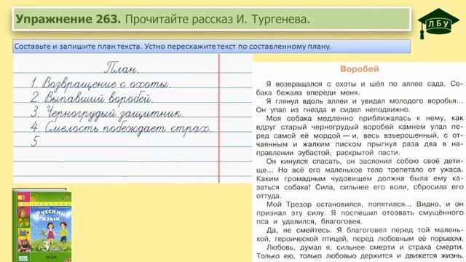Click paragraph starting "Я глянул вдоль аллеи"

(x=360, y=106)
